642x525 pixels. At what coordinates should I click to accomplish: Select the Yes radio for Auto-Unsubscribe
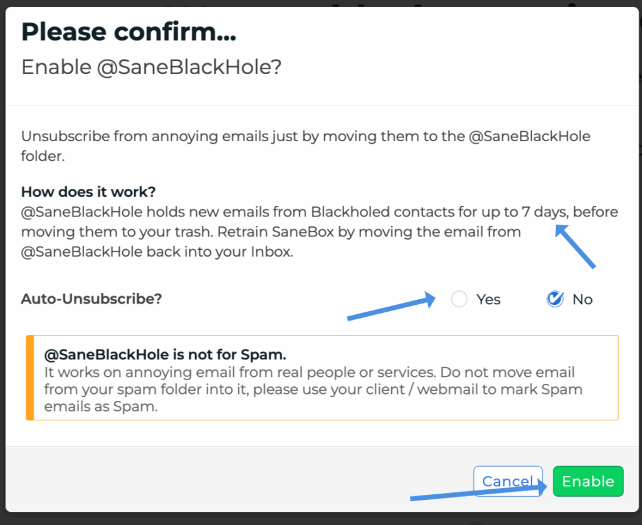[459, 299]
